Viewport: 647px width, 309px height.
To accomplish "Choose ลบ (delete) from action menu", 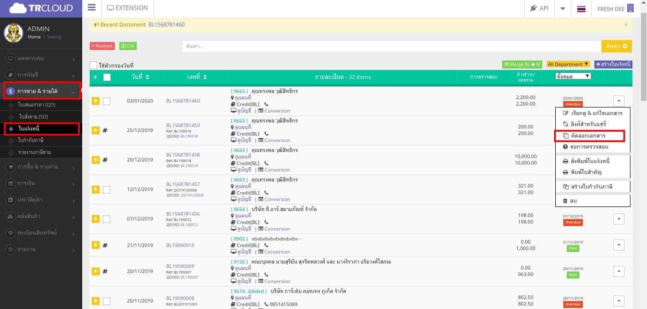I will pyautogui.click(x=592, y=200).
